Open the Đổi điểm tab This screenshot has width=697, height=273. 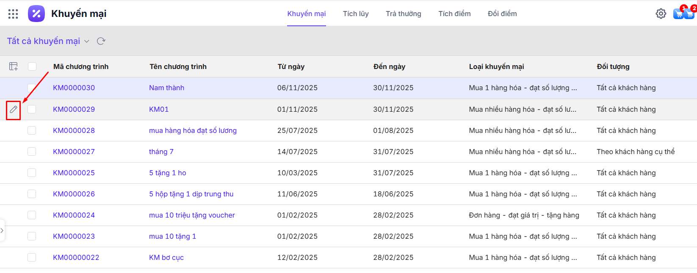click(502, 14)
